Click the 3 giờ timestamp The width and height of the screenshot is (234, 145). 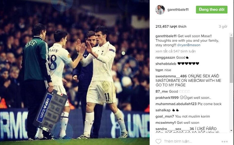[223, 26]
